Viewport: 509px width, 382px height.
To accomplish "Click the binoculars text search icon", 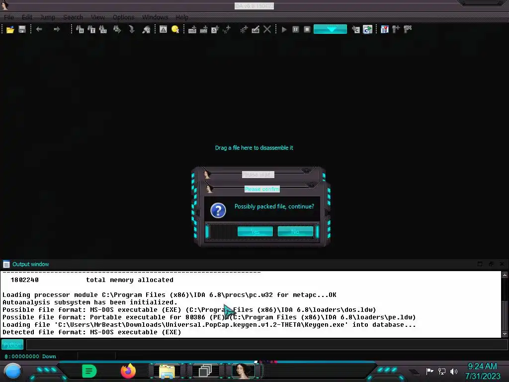I will click(x=91, y=29).
